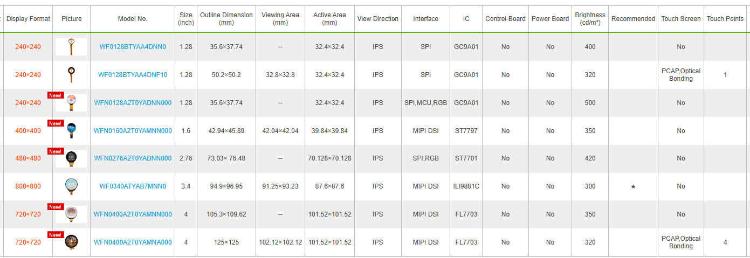Go to the WF0128BTYAA4DNF10 model page
The image size is (750, 258).
133,75
